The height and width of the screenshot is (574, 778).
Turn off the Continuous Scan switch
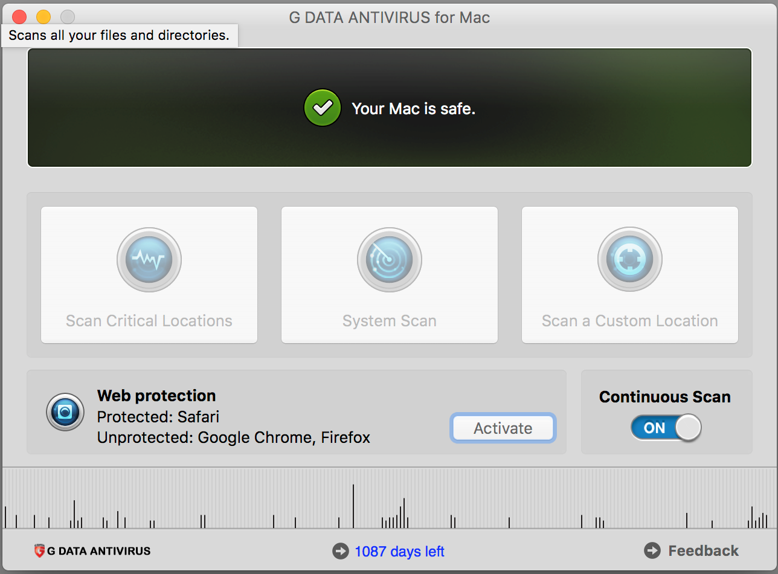pyautogui.click(x=666, y=428)
